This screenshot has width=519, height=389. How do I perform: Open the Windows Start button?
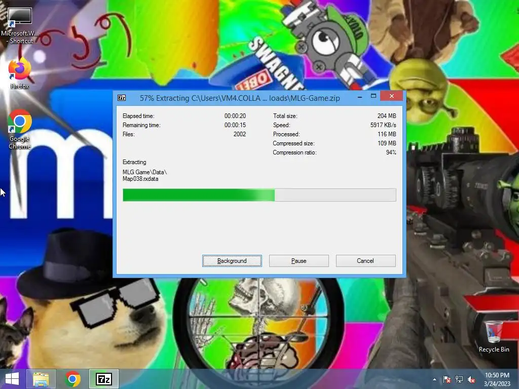(x=12, y=379)
